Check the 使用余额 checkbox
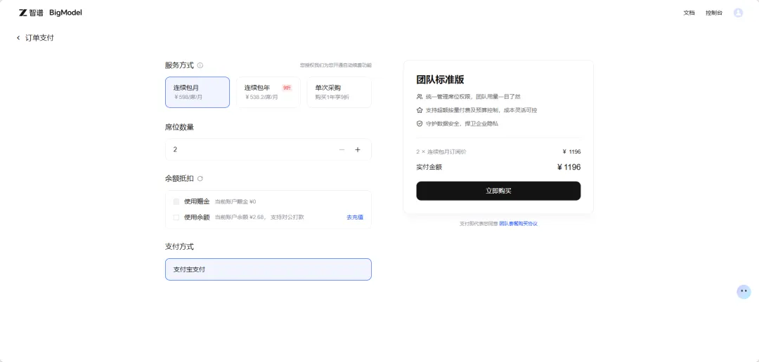Viewport: 759px width, 362px height. (176, 217)
